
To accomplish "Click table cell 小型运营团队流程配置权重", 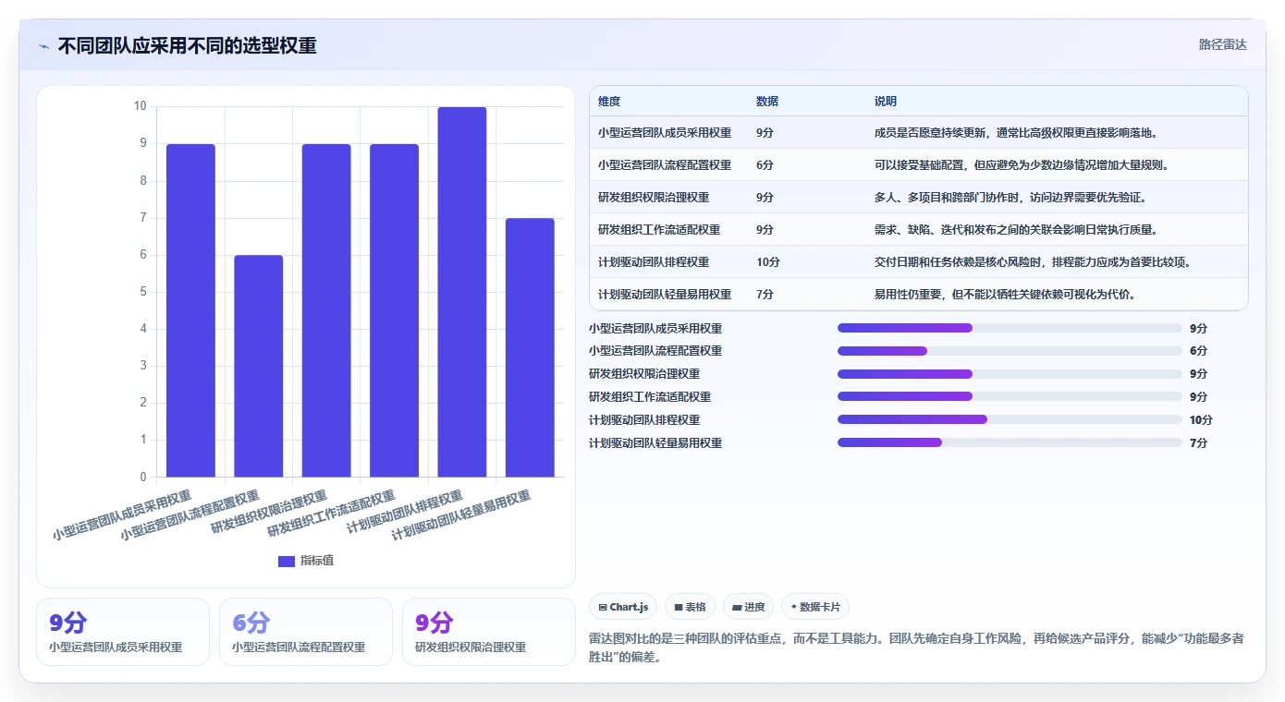I will point(665,165).
